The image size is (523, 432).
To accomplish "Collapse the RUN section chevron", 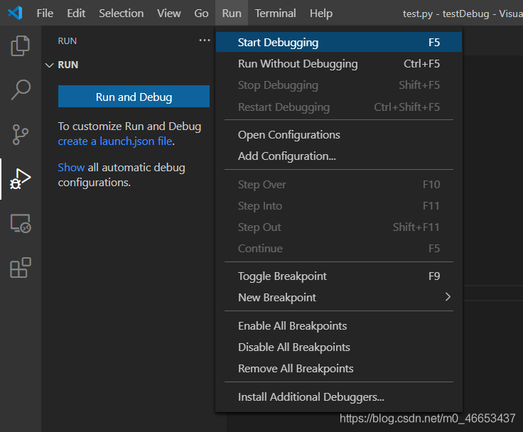I will point(49,65).
